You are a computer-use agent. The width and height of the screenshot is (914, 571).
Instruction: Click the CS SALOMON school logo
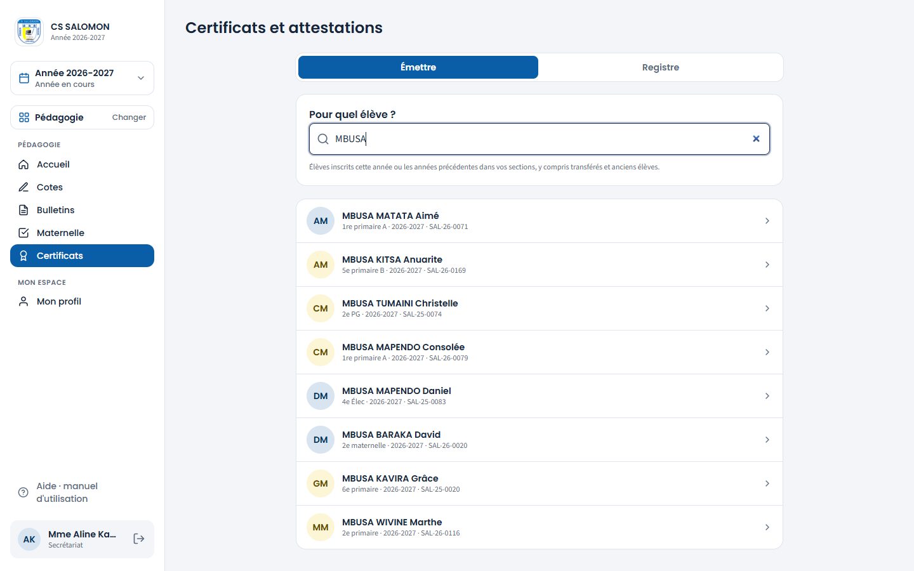(x=29, y=32)
